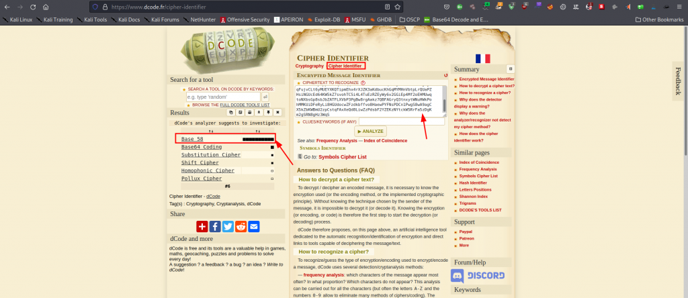This screenshot has height=298, width=688.
Task: Join the Discord forum link
Action: [478, 276]
